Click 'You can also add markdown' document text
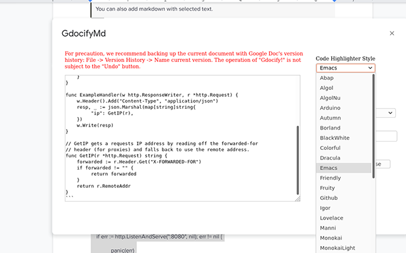Screen dimensions: 406x253 point(154,9)
